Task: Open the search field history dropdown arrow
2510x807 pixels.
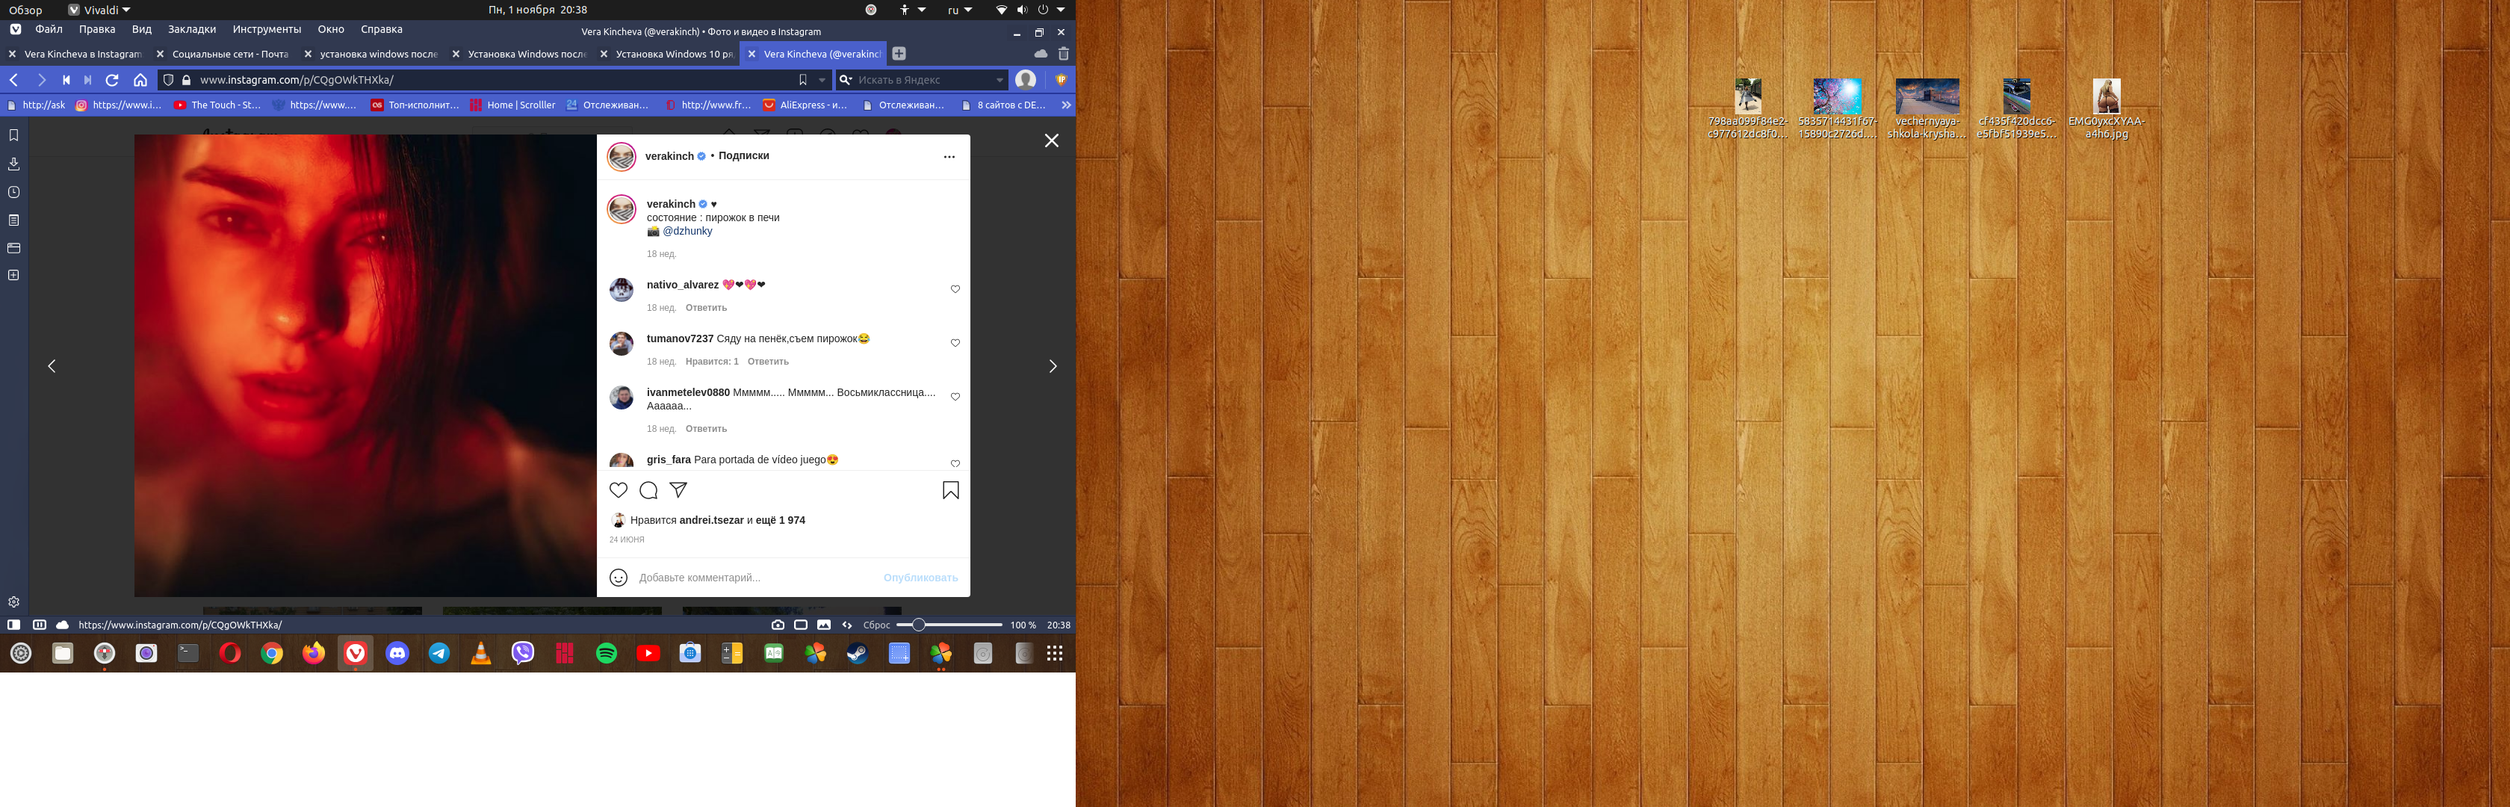Action: coord(1000,80)
